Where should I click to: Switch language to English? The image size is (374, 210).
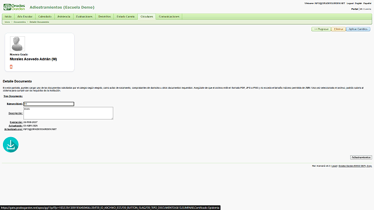pos(358,3)
